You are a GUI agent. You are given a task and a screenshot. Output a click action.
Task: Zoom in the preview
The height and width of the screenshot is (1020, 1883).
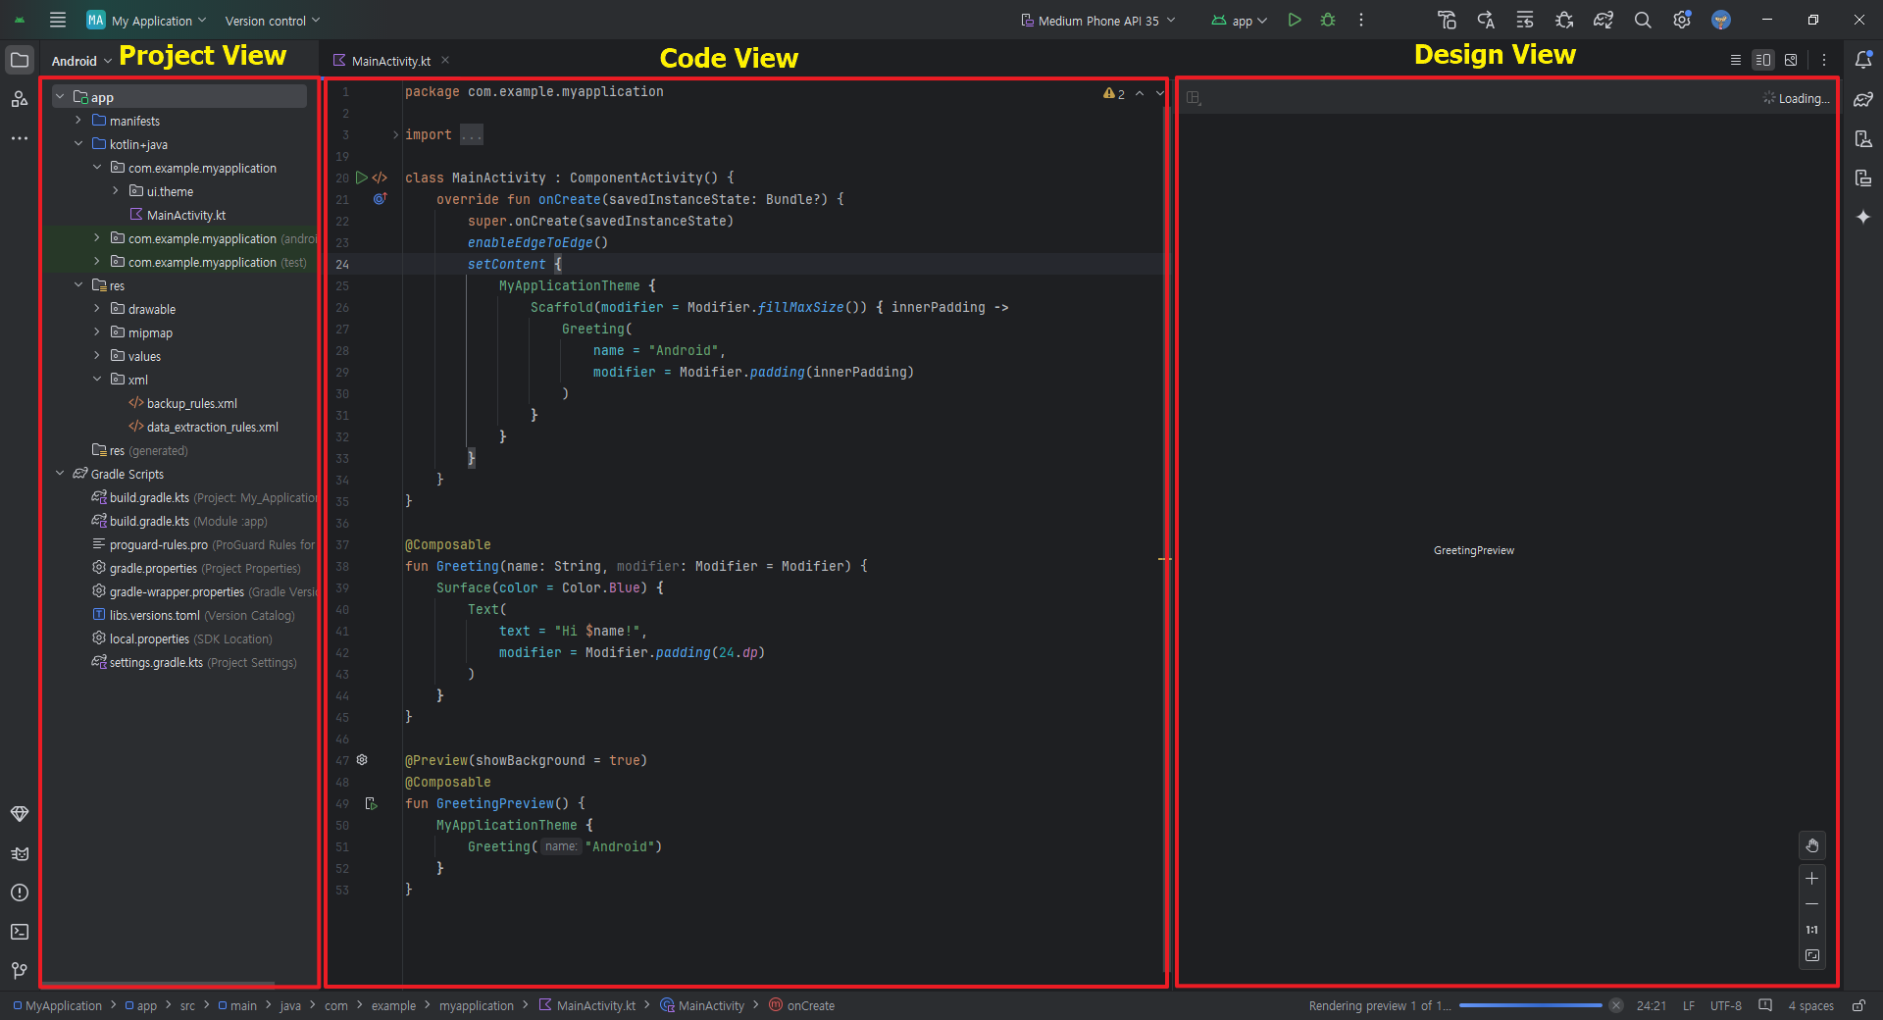click(1812, 879)
